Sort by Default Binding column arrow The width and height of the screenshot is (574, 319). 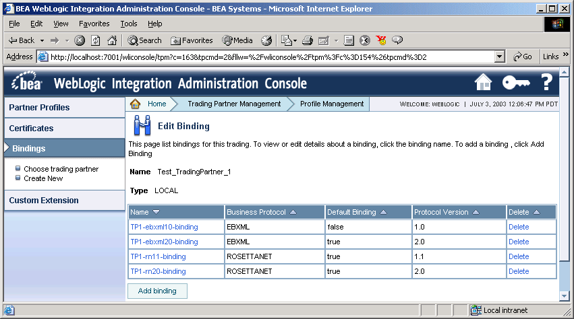click(383, 212)
